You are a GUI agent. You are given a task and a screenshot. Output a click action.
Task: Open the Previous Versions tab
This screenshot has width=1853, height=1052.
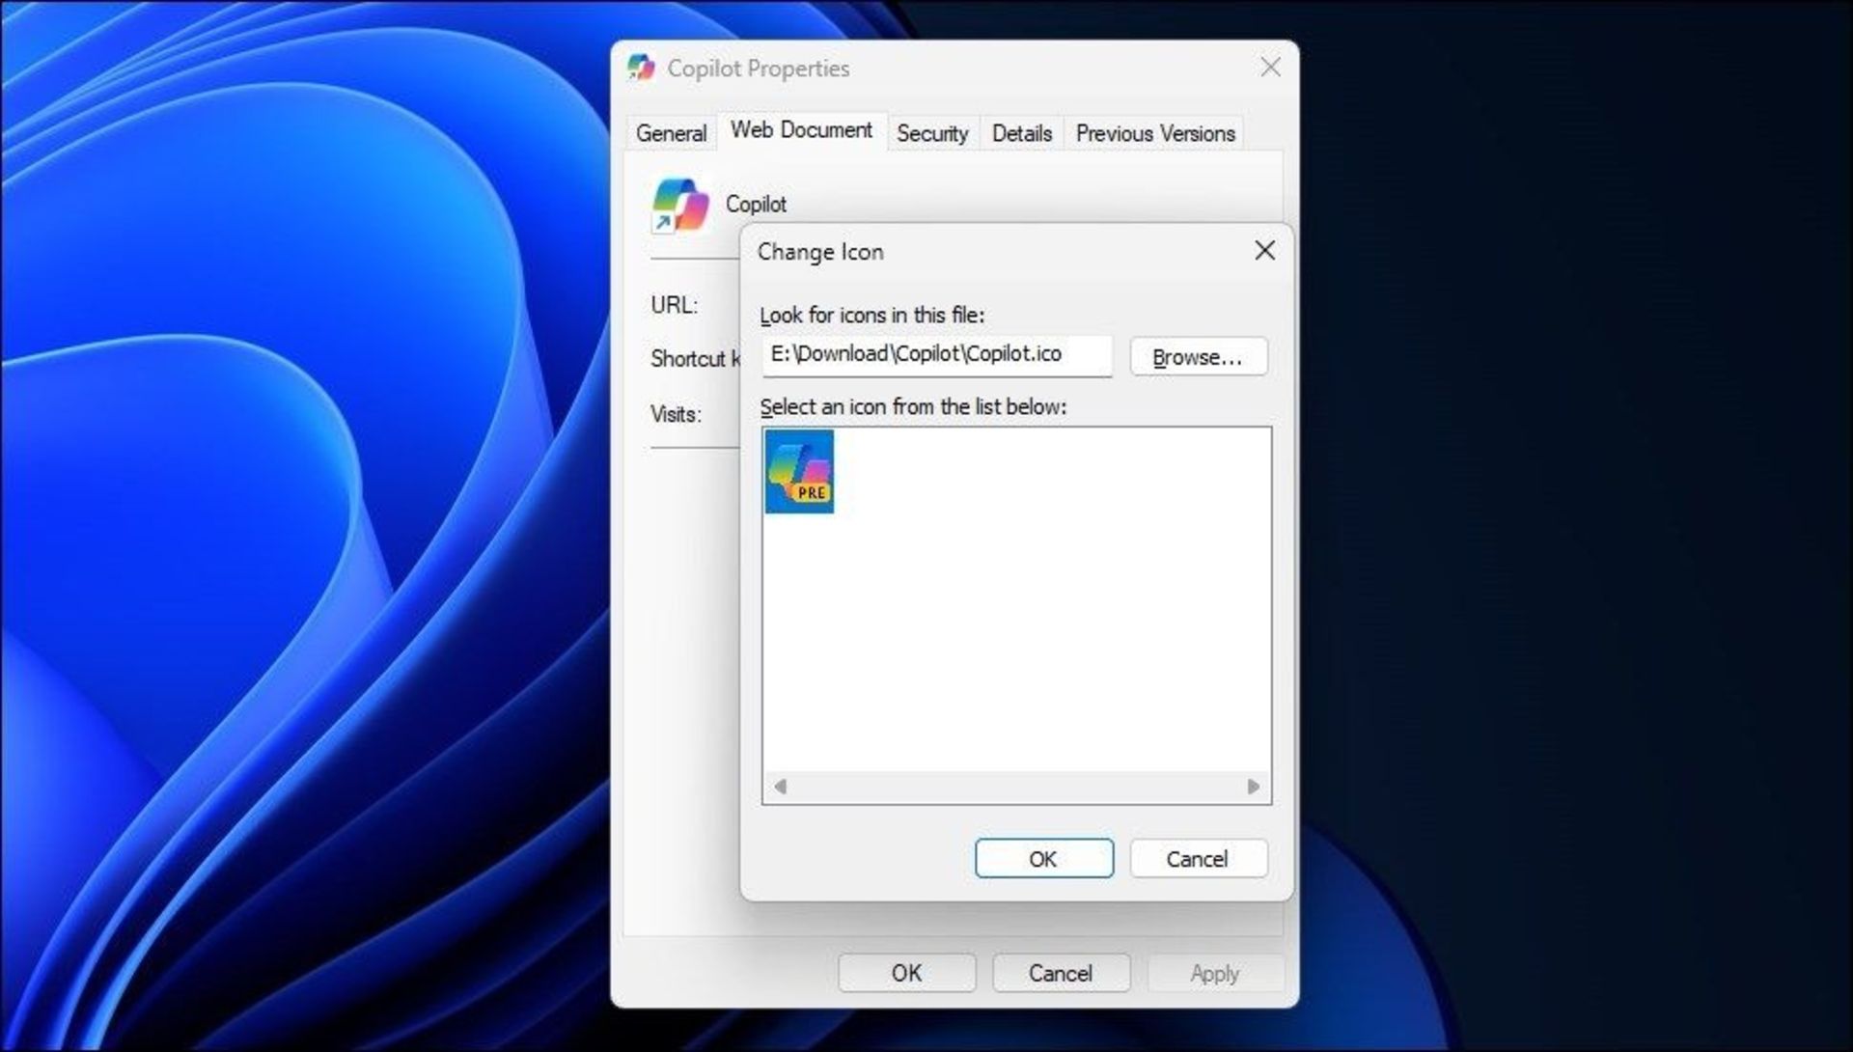click(1154, 132)
